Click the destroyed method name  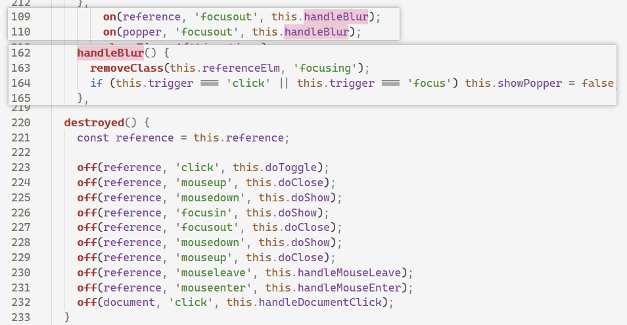tap(93, 122)
